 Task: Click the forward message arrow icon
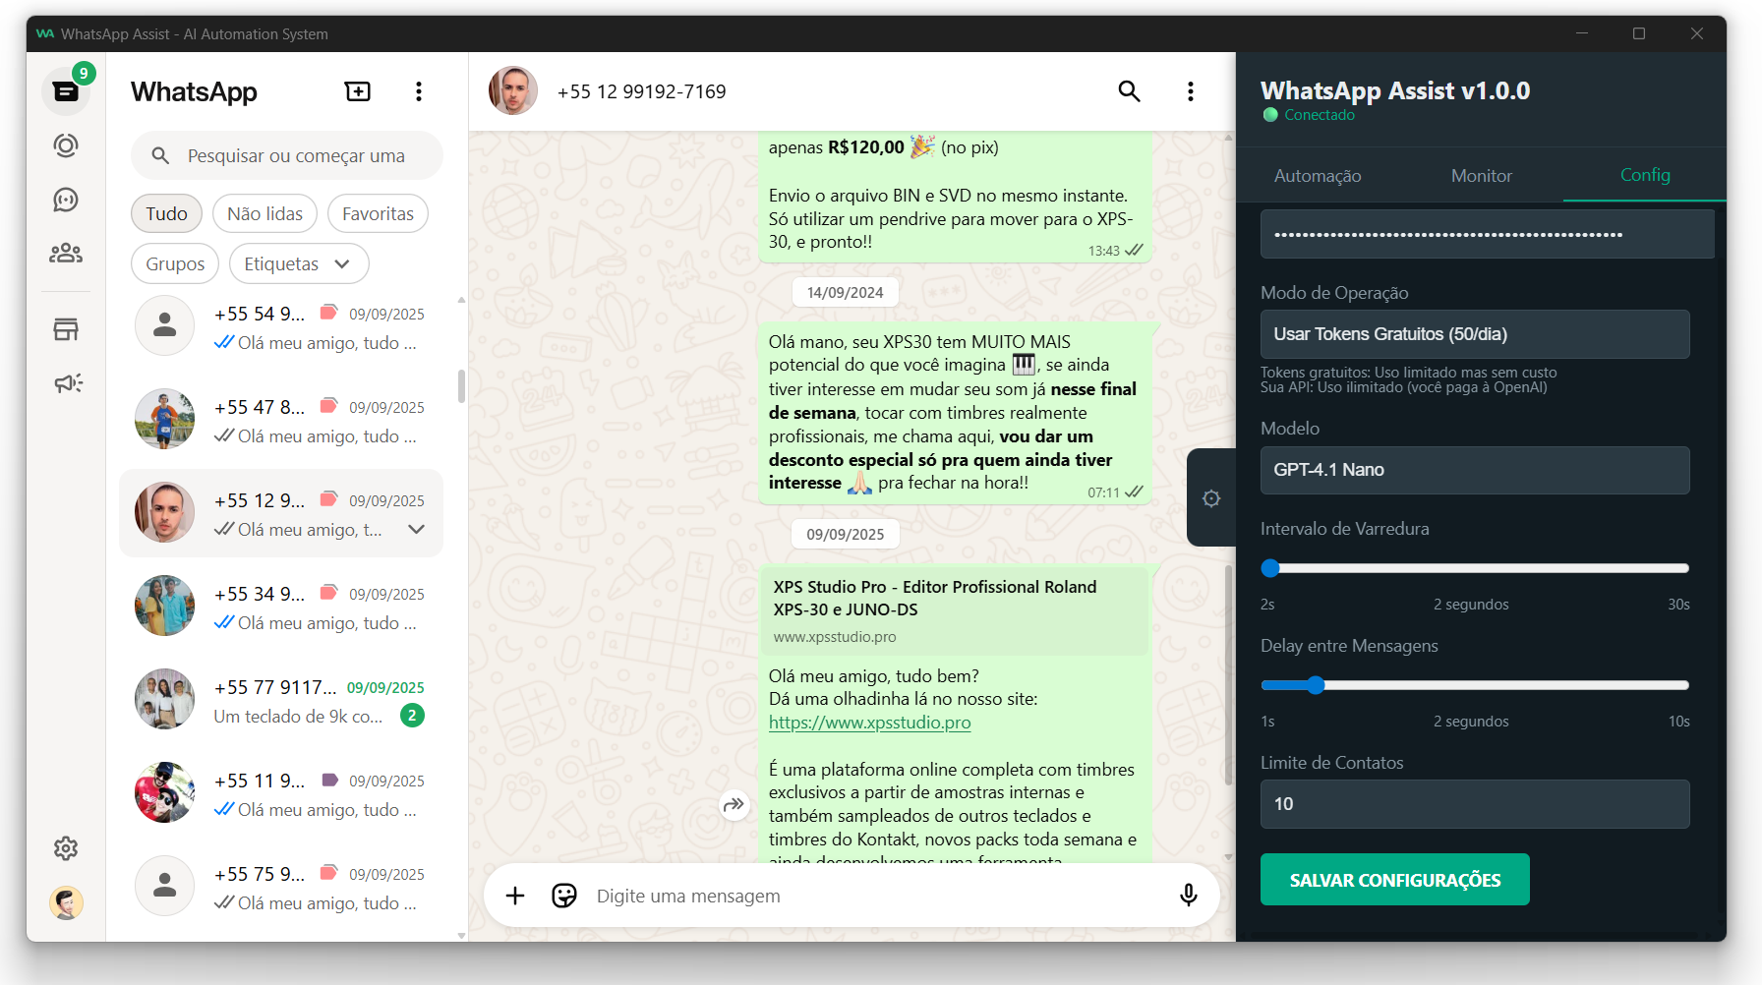tap(734, 805)
